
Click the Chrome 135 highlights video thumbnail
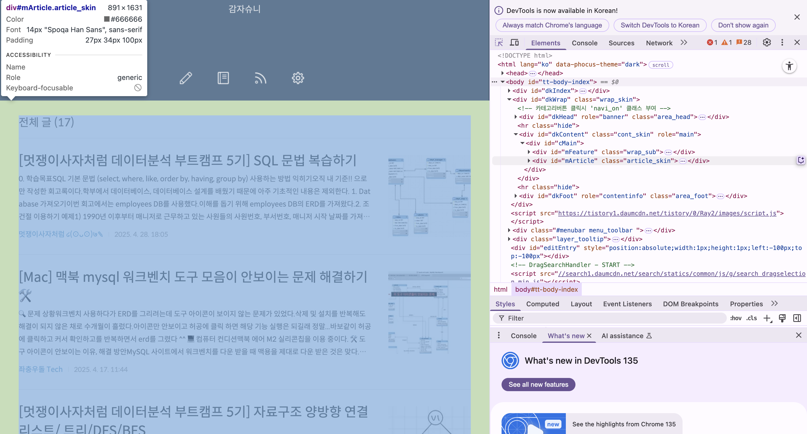[533, 424]
